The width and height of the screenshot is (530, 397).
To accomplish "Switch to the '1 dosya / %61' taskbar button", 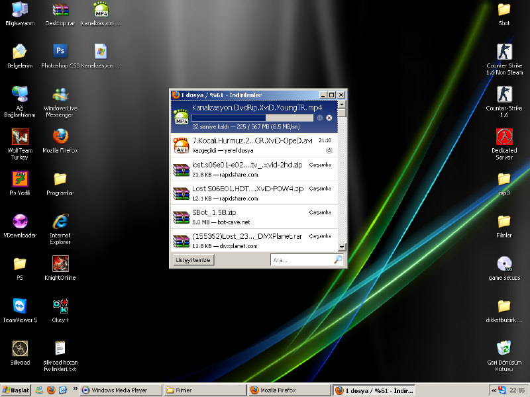I will point(374,390).
